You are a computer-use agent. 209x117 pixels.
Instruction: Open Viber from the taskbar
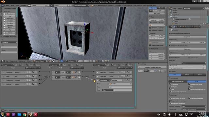pyautogui.click(x=13, y=114)
